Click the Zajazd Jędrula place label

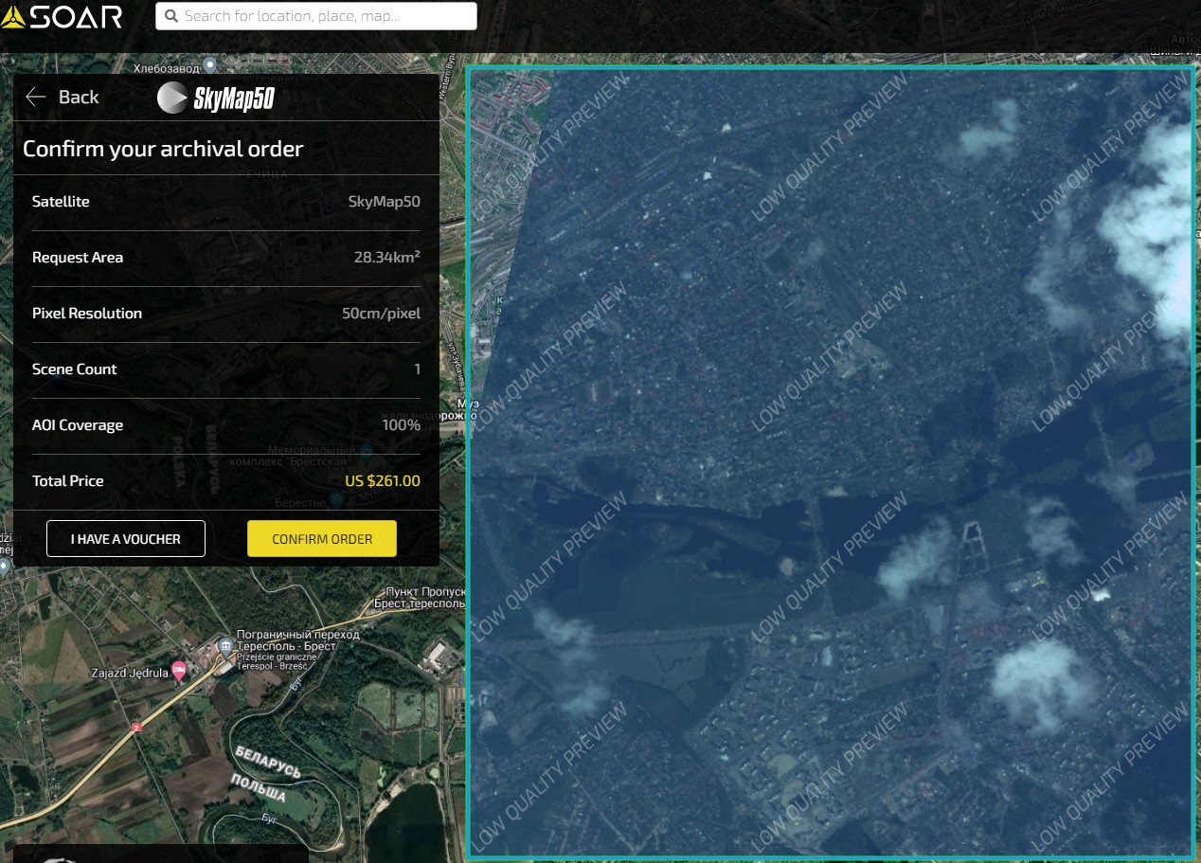pos(129,673)
